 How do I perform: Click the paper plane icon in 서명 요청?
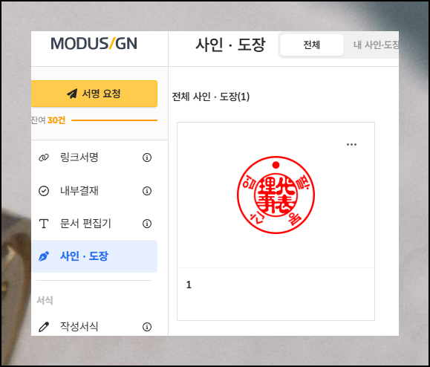click(x=72, y=94)
